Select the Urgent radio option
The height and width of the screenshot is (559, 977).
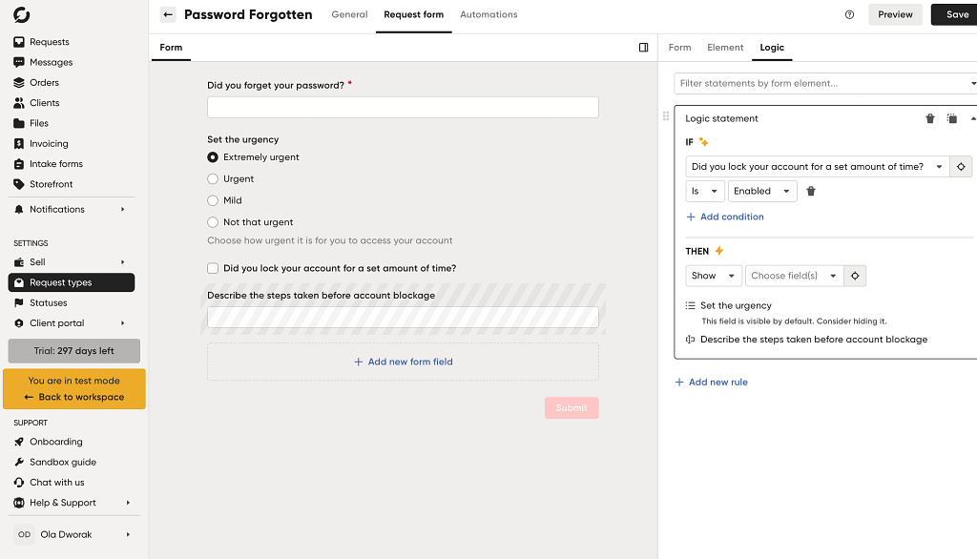213,178
